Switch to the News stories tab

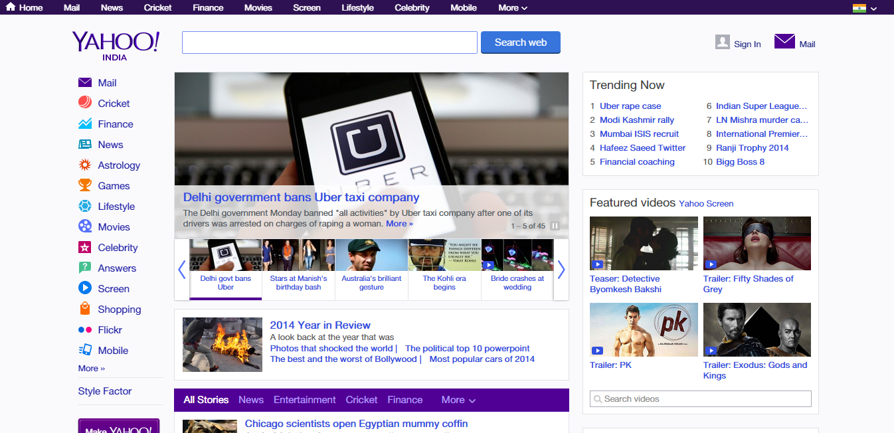tap(251, 400)
